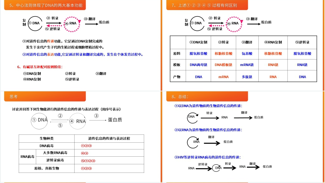Select the RNA circular arrow in the ②以RNA diagram
Viewport: 325px width, 183px height.
(194, 142)
